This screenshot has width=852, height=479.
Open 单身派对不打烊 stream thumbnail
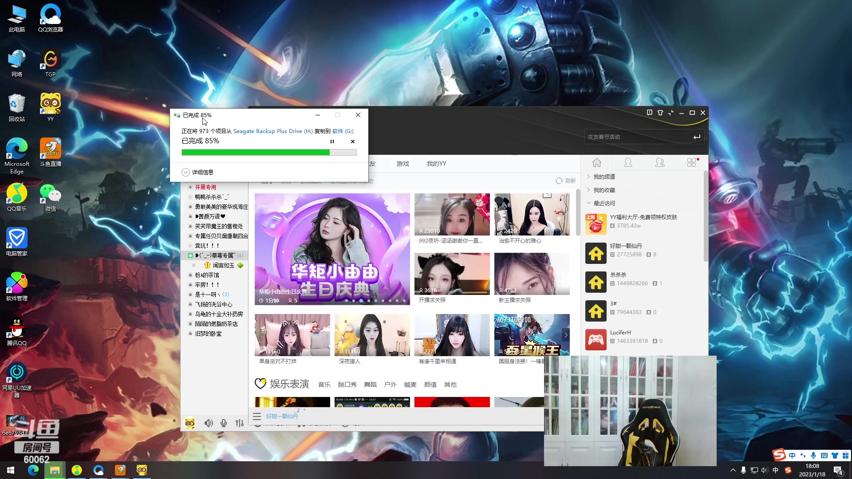coord(292,335)
